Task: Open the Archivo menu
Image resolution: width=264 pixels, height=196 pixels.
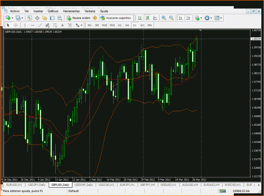Action: [15, 11]
